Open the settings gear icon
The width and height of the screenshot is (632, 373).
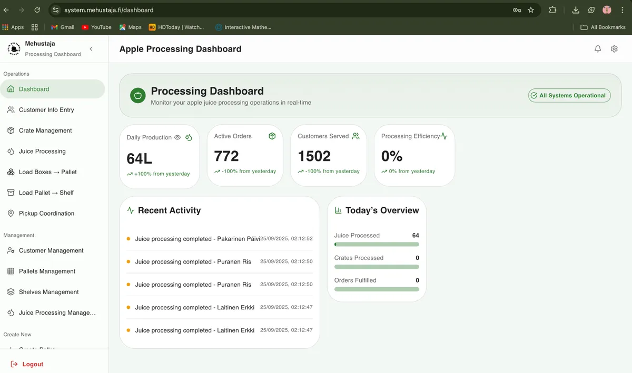coord(614,49)
